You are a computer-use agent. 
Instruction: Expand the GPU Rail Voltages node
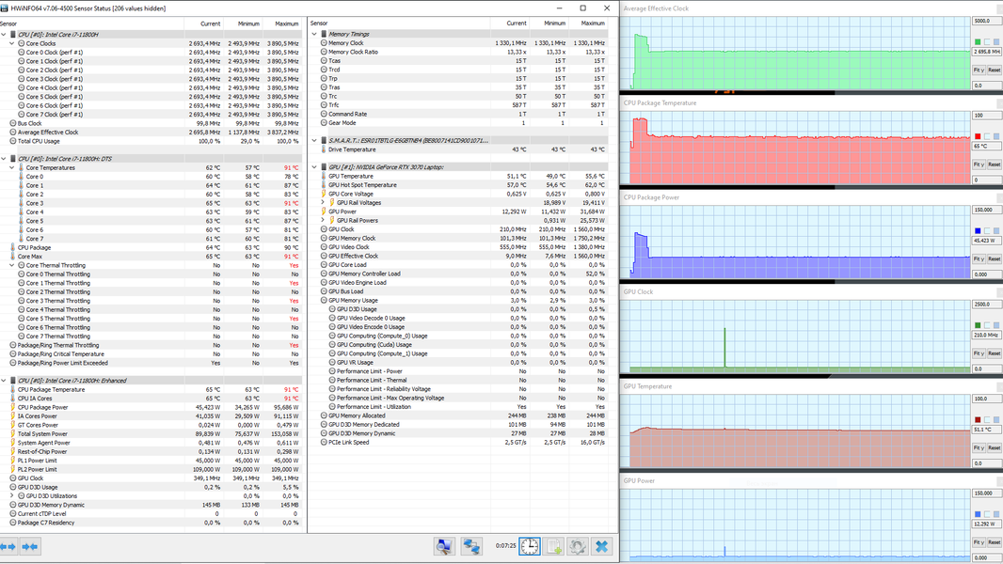pos(323,202)
